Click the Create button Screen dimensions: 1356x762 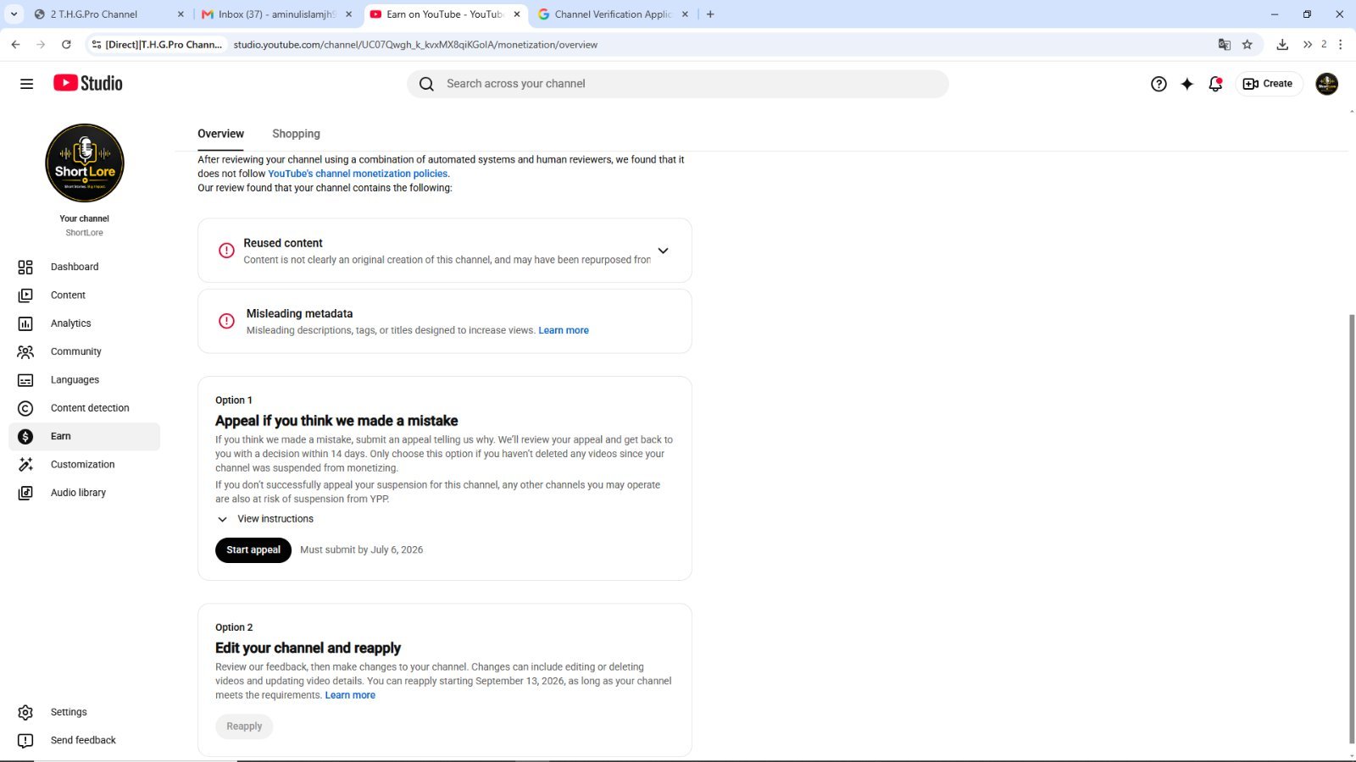[x=1268, y=84]
